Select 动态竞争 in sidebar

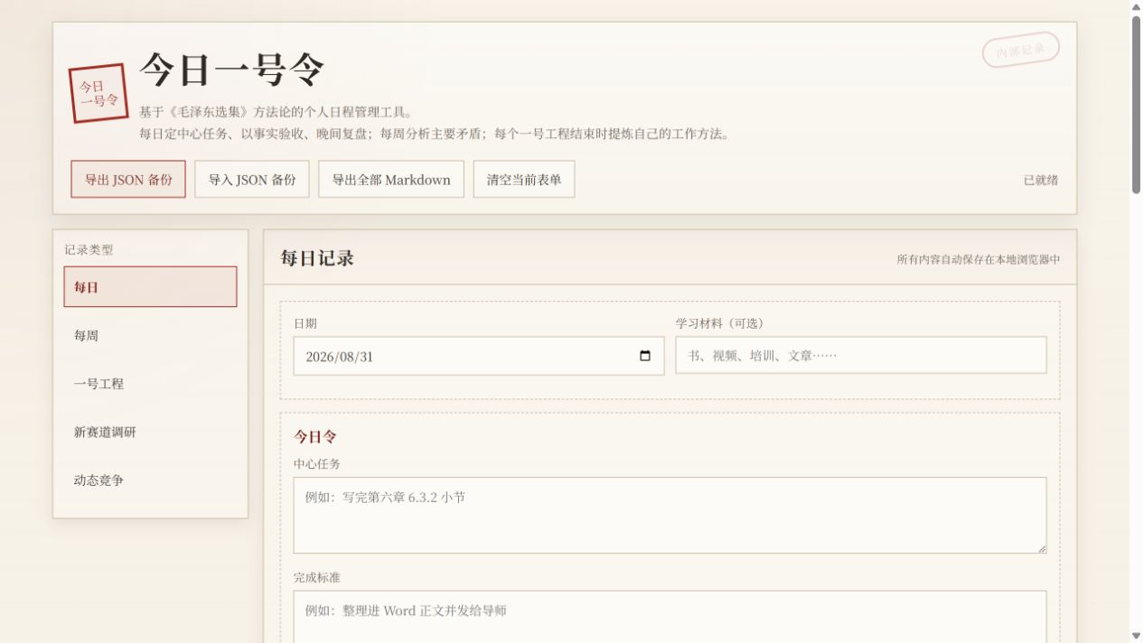150,480
